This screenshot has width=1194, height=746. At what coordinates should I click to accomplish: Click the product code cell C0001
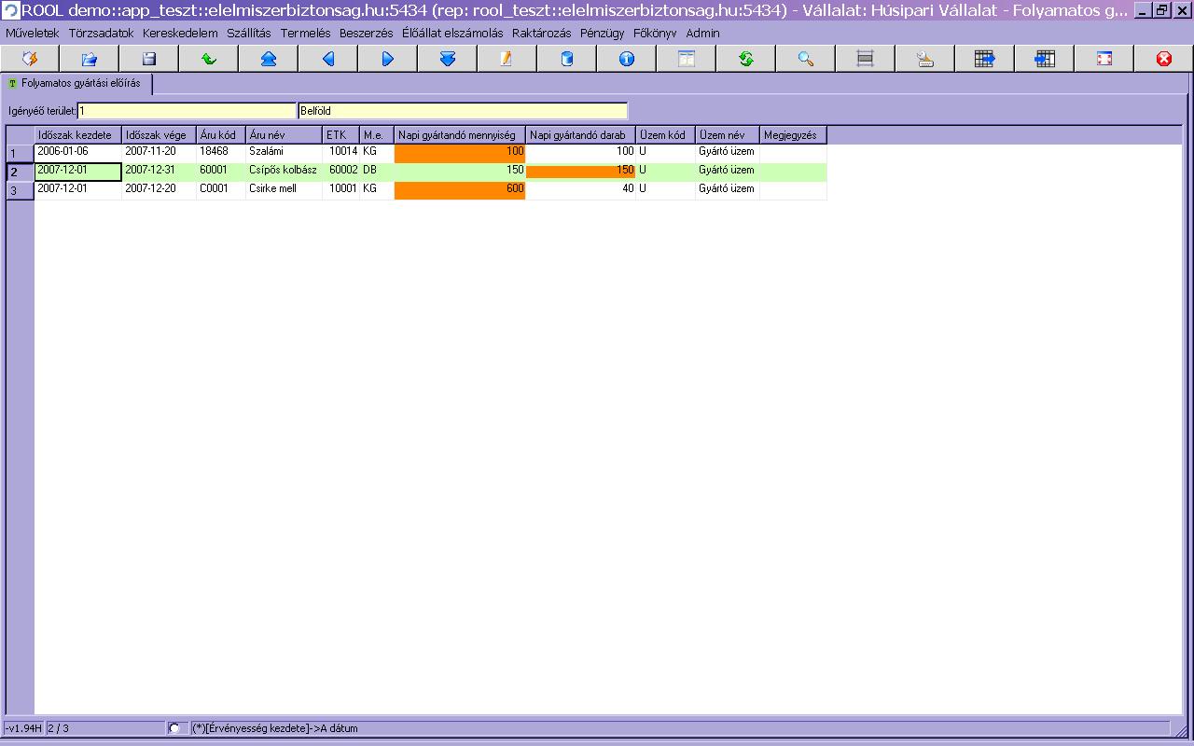click(x=221, y=190)
